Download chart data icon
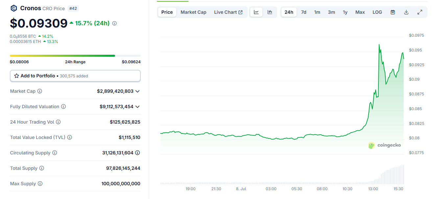The image size is (435, 199). 406,12
